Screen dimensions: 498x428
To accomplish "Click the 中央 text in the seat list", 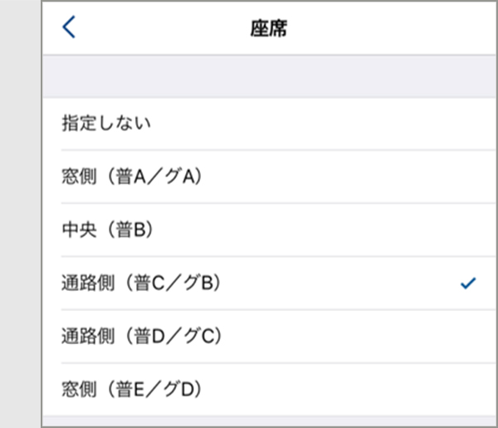I will click(79, 229).
